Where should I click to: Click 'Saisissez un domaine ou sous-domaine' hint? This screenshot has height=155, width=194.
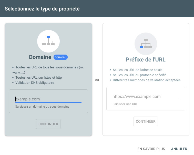42,107
